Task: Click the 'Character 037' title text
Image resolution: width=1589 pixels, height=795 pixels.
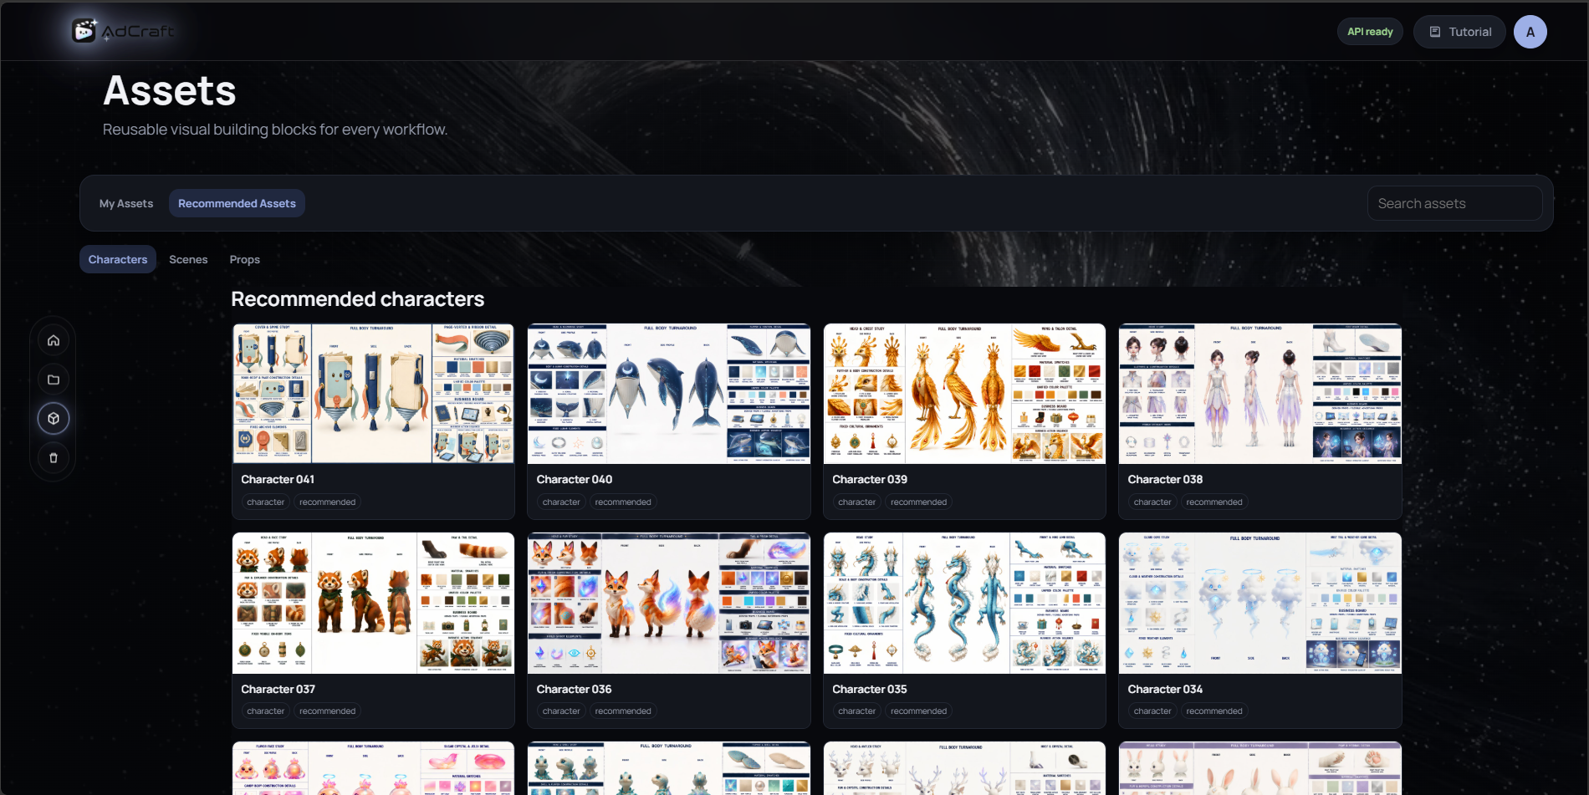Action: (x=278, y=689)
